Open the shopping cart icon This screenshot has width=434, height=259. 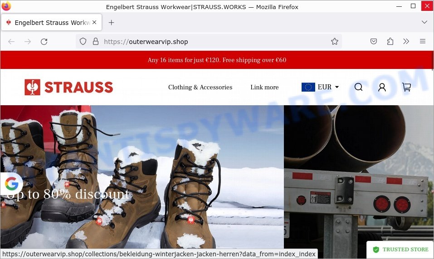click(x=406, y=87)
